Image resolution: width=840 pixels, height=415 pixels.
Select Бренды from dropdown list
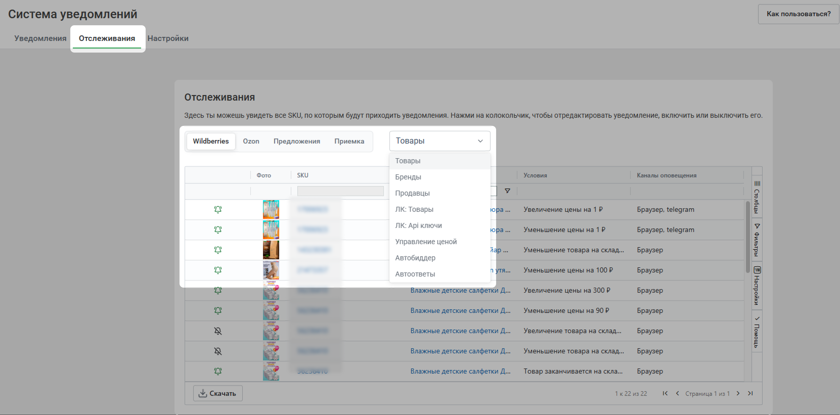pyautogui.click(x=408, y=177)
